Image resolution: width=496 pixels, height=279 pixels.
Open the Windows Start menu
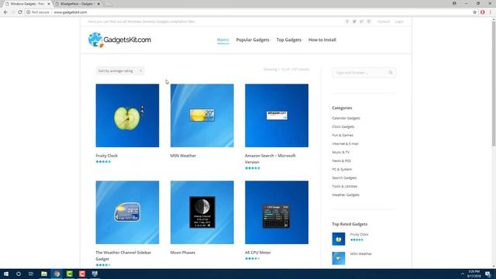(6, 274)
